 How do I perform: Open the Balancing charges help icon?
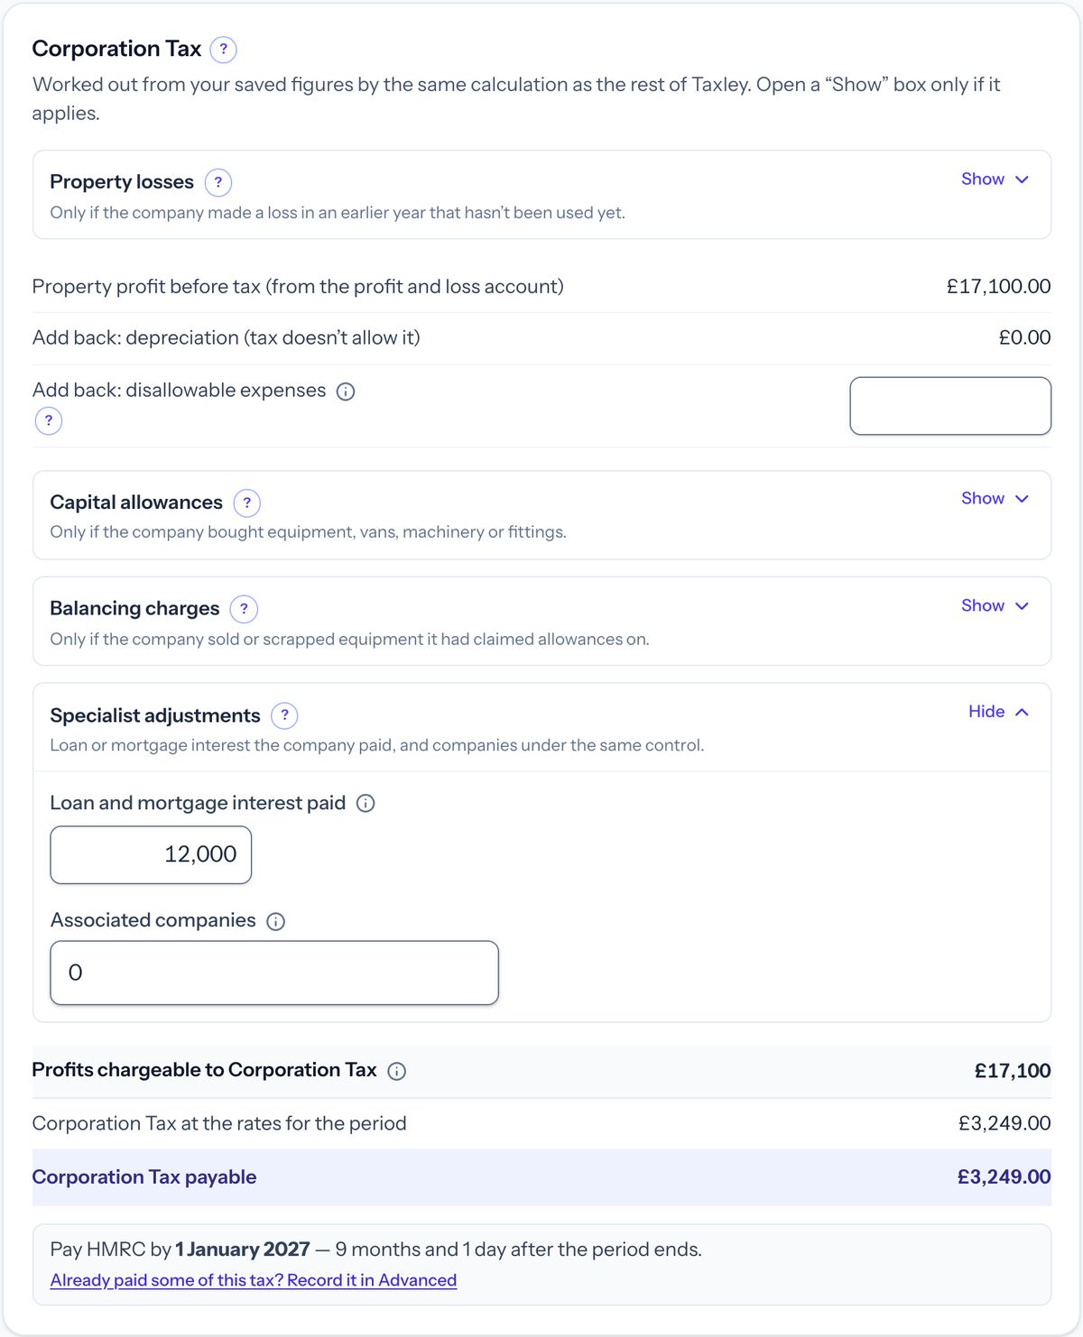244,609
